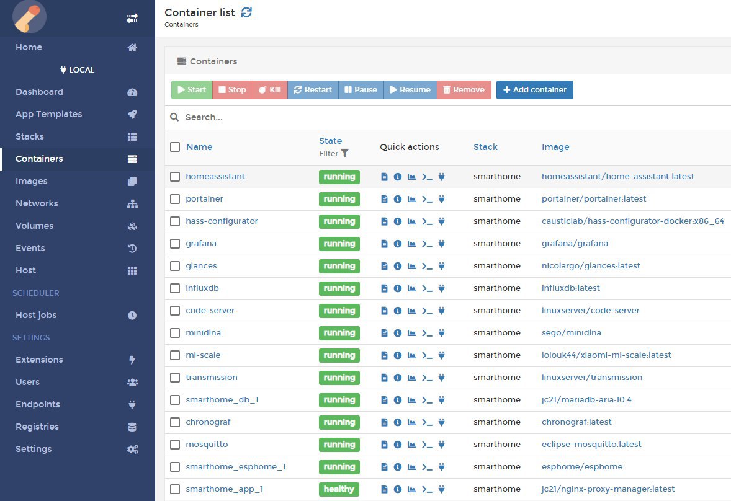Sort by Stack column header
Image resolution: width=731 pixels, height=501 pixels.
click(485, 147)
